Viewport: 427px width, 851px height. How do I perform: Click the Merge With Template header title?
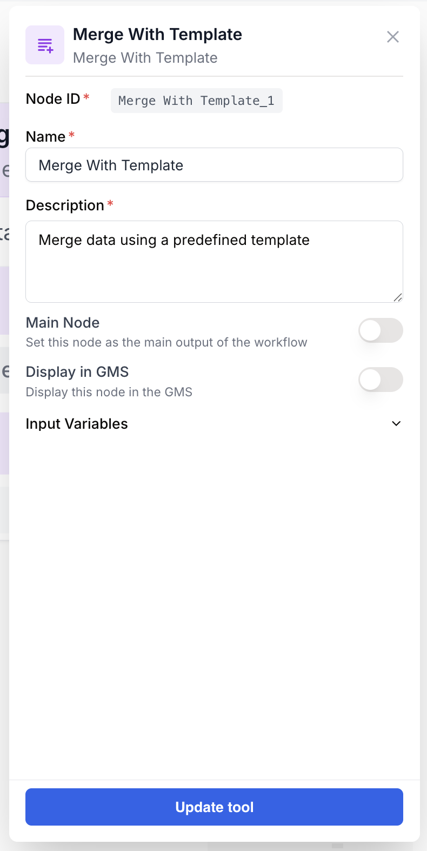157,34
